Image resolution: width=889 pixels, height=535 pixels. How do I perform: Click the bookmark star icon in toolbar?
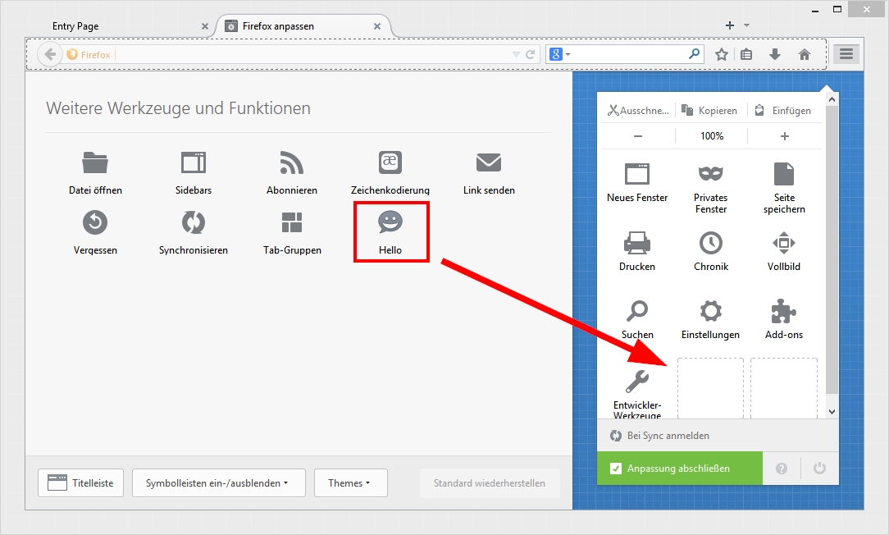tap(721, 54)
